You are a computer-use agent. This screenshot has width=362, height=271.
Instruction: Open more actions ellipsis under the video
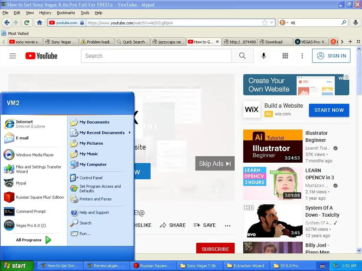[x=228, y=225]
